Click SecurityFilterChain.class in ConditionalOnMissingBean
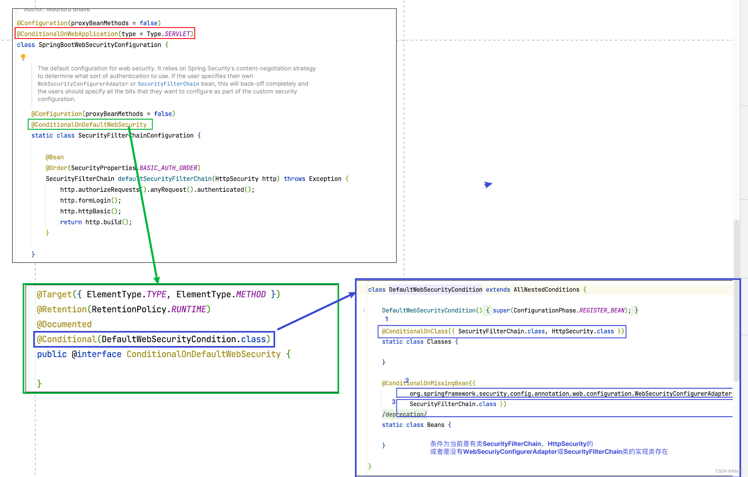Viewport: 748px width, 477px height. 453,404
